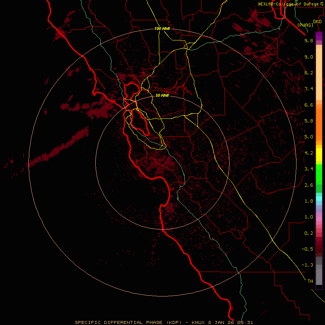
Task: Click the pink segment of the color bar
Action: tap(319, 219)
